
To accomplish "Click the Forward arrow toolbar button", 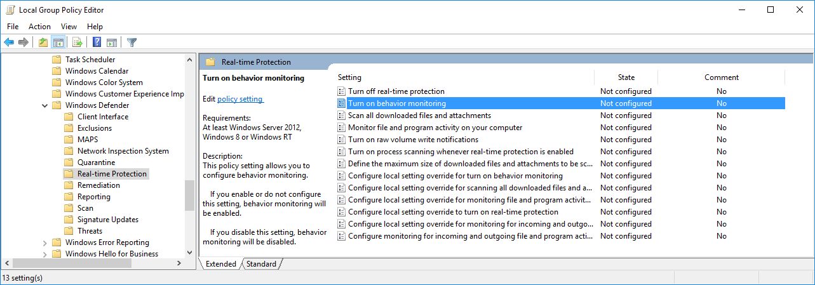I will point(24,43).
